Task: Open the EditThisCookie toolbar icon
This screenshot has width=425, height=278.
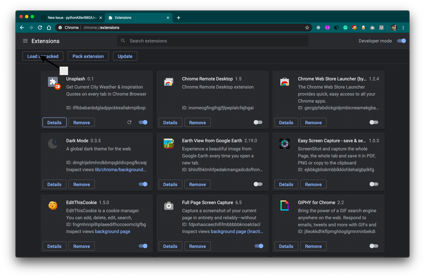Action: click(x=354, y=28)
